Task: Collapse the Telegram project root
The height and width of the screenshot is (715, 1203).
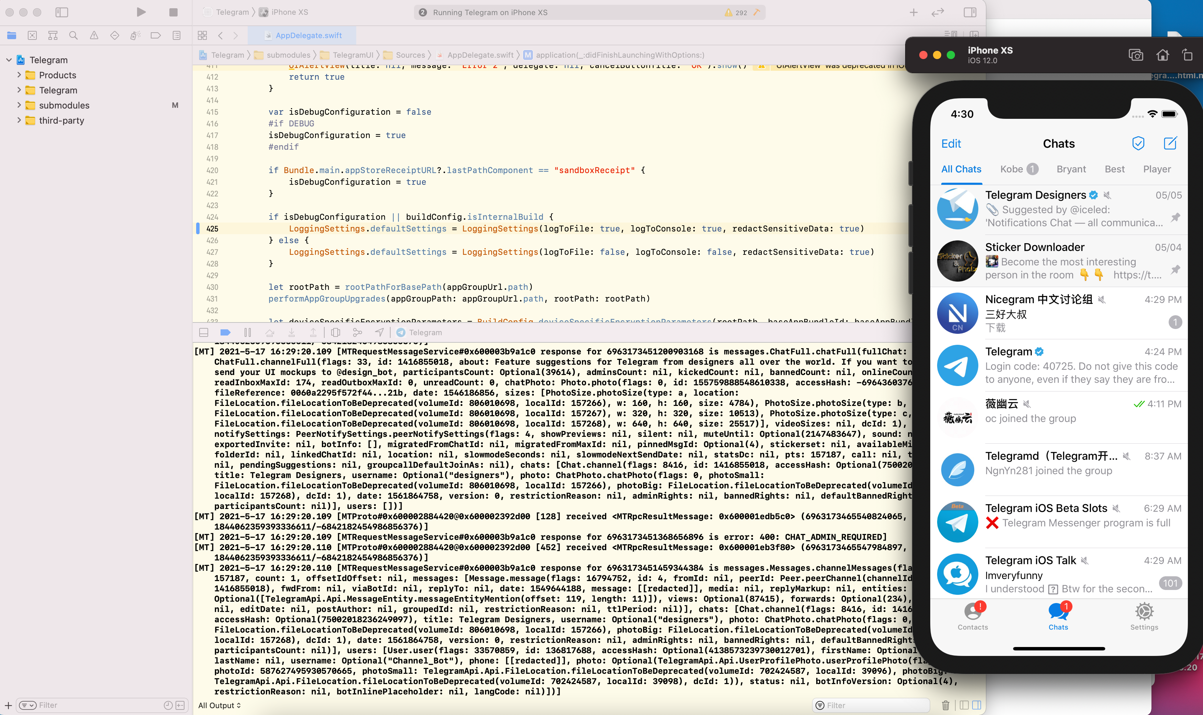Action: point(9,60)
